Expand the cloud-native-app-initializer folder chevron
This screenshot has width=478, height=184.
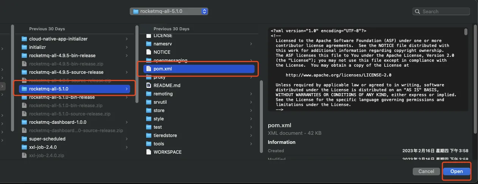click(126, 39)
